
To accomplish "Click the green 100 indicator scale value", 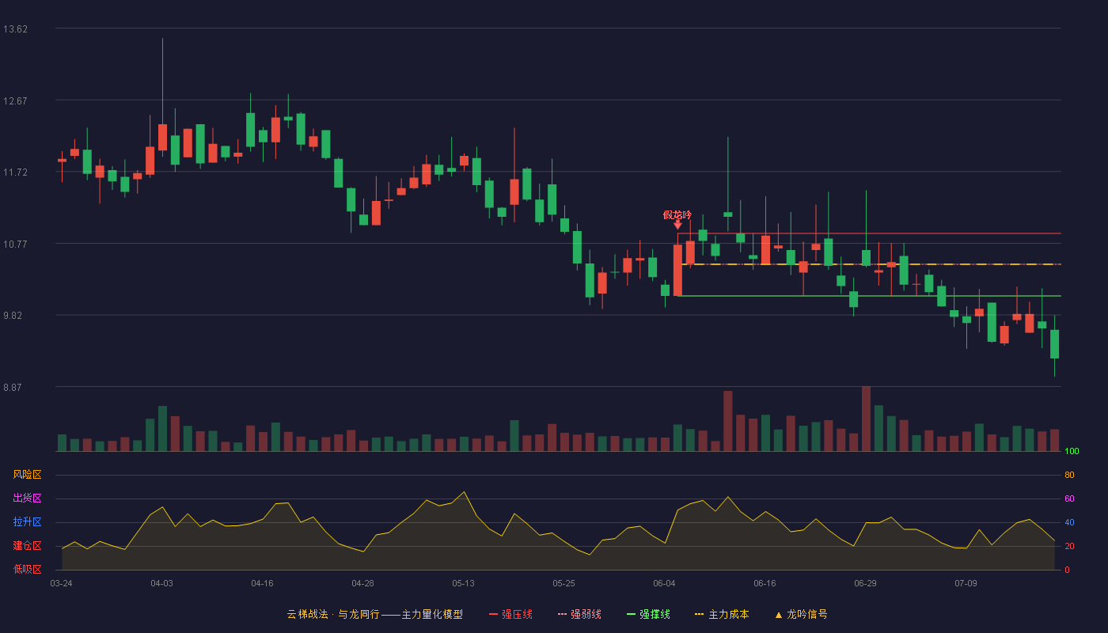I will [1072, 452].
